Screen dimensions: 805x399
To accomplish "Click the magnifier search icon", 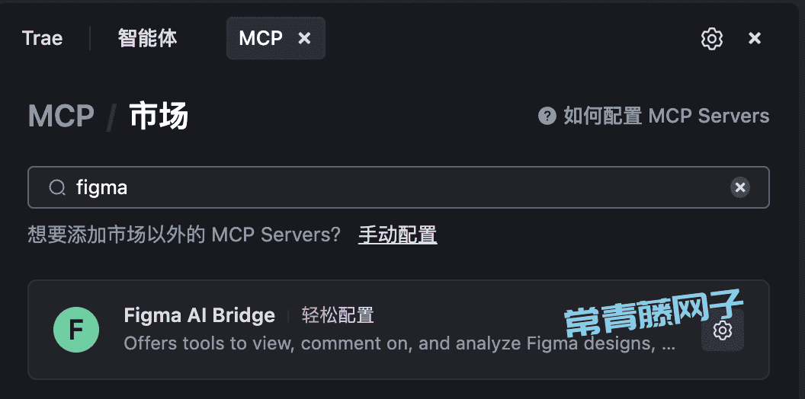I will click(57, 188).
